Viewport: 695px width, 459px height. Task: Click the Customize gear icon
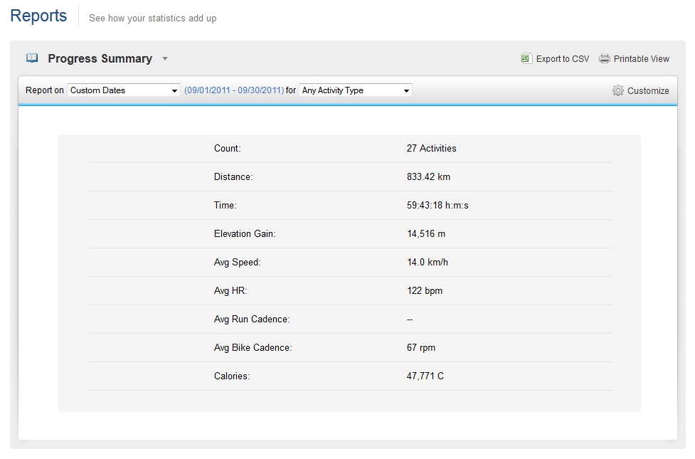(x=617, y=90)
